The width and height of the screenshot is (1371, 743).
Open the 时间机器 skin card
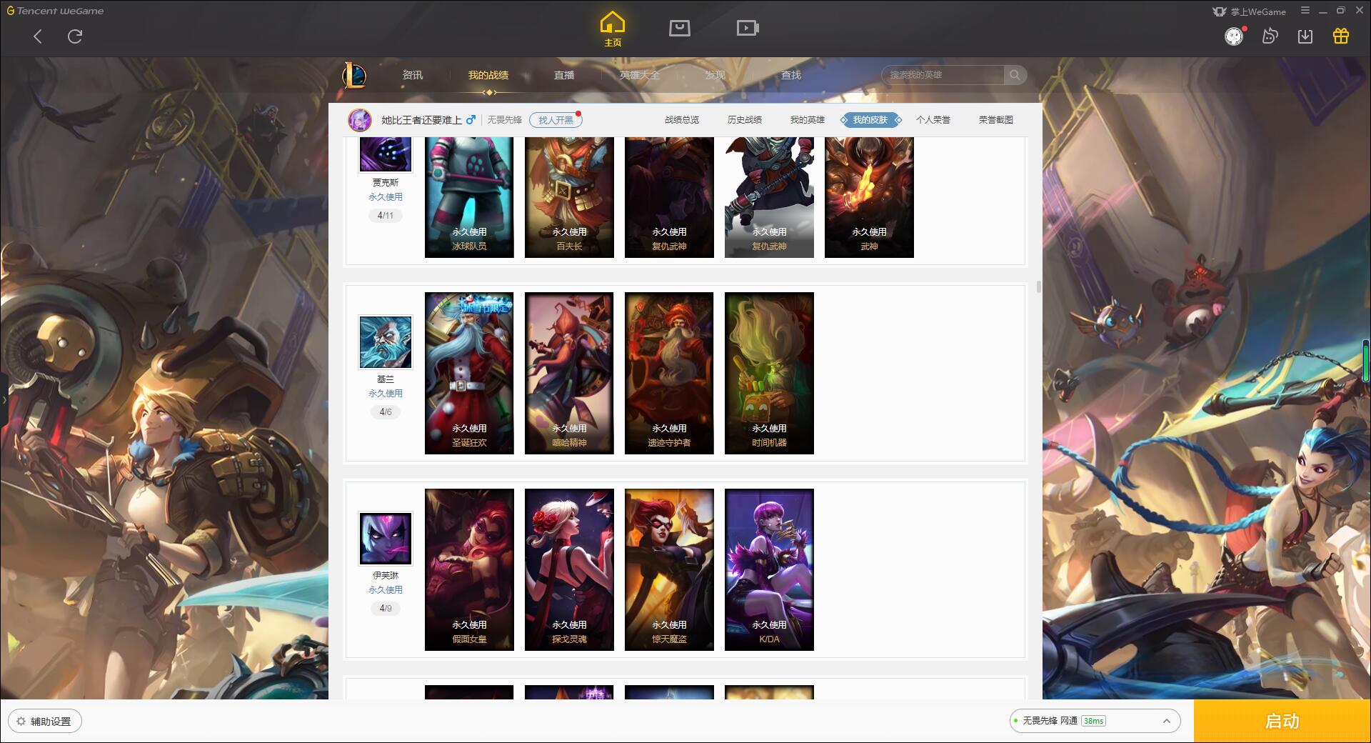769,373
